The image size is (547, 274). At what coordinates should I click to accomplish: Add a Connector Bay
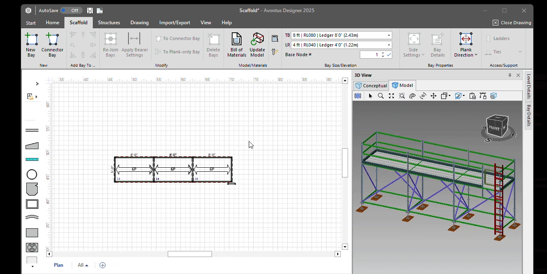(52, 45)
